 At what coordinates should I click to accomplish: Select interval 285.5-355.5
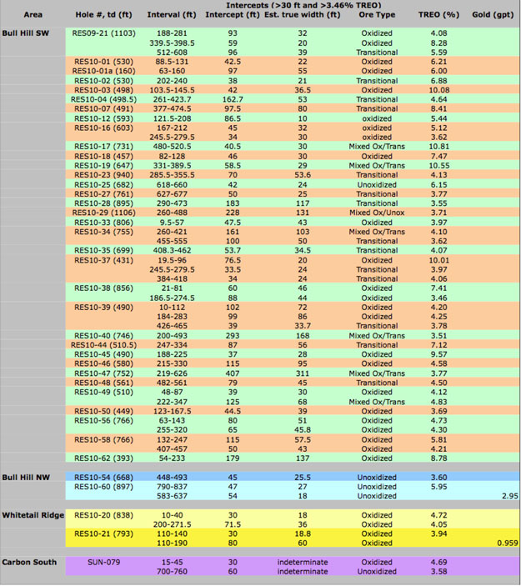coord(172,175)
